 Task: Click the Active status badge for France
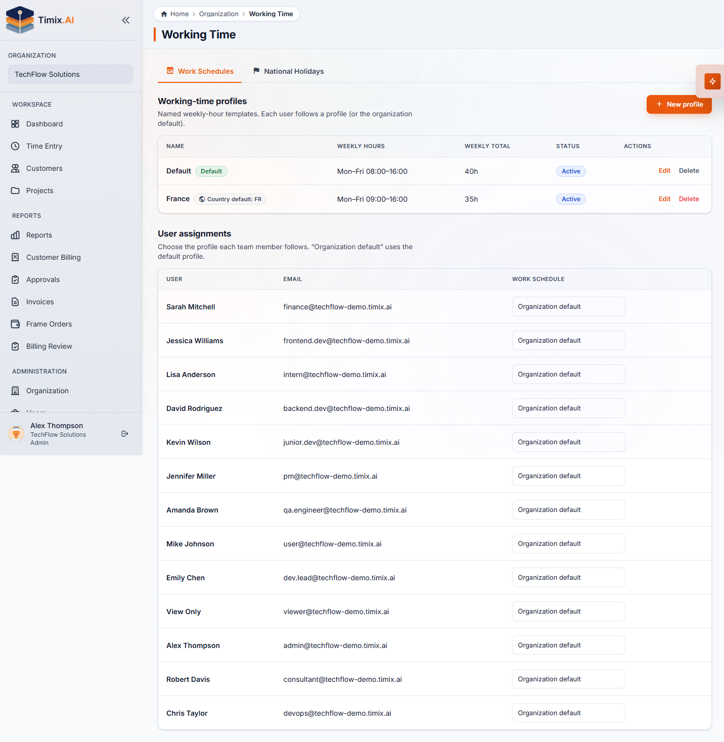[x=571, y=199]
